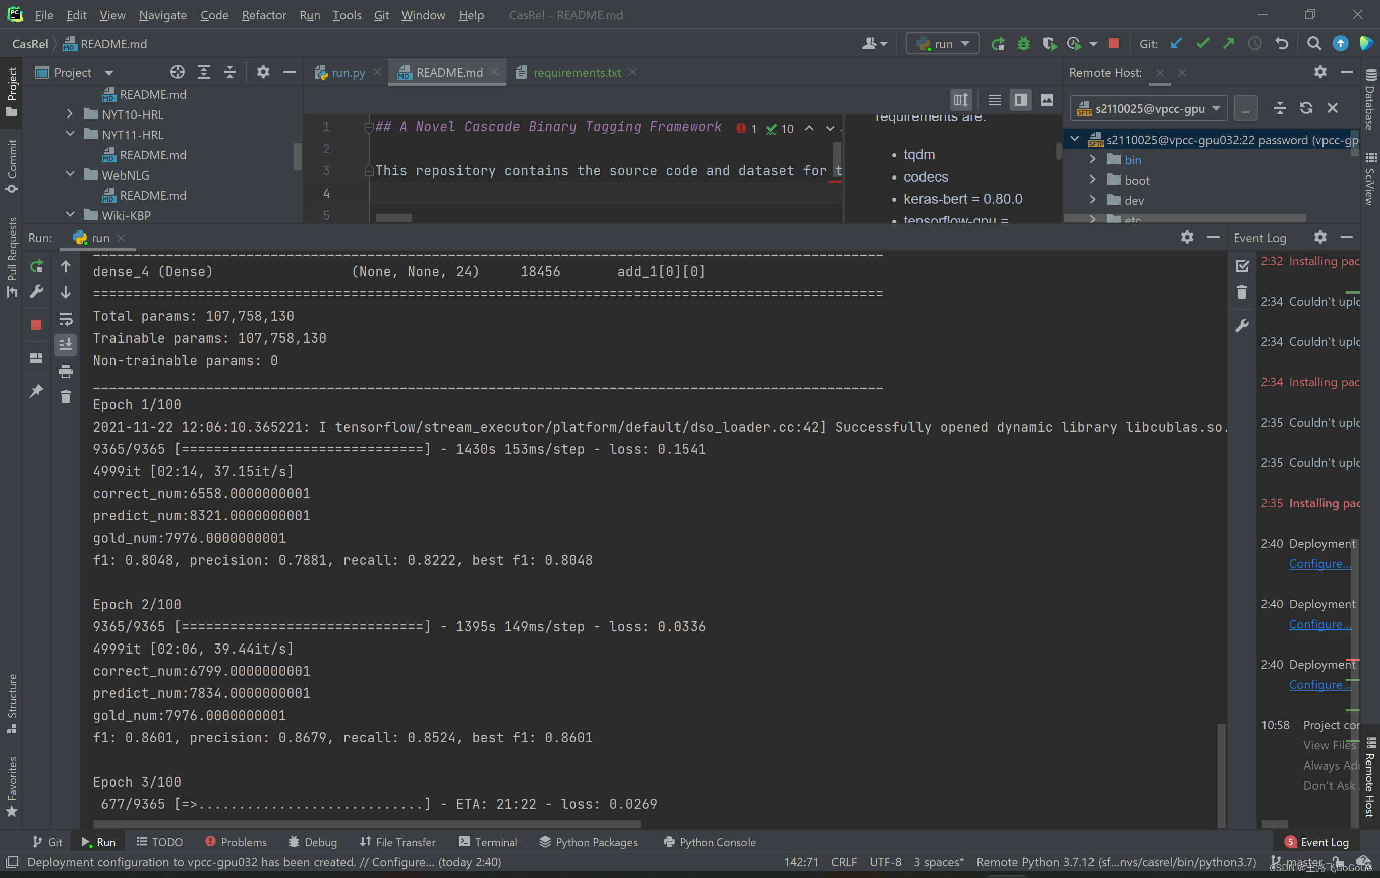Toggle scroll to end in Run console

(x=66, y=344)
